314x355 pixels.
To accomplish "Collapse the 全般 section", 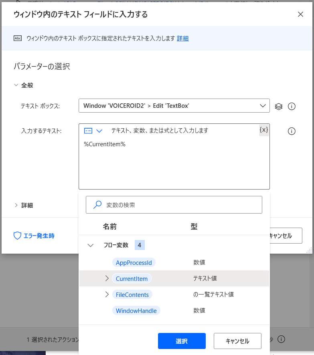I will [x=16, y=85].
